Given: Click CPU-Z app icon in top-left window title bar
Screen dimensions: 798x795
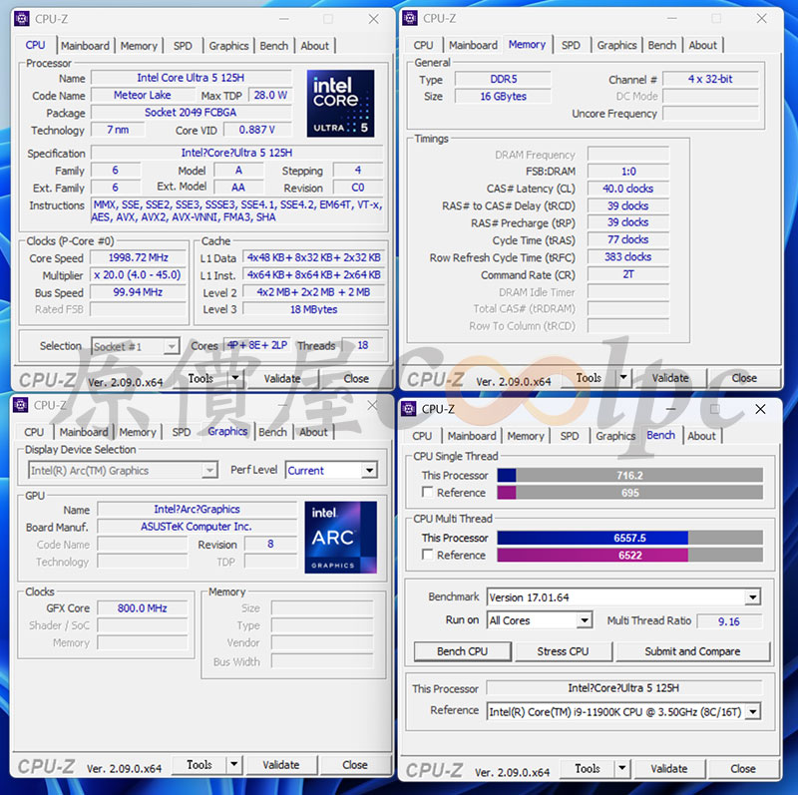Looking at the screenshot, I should point(22,19).
